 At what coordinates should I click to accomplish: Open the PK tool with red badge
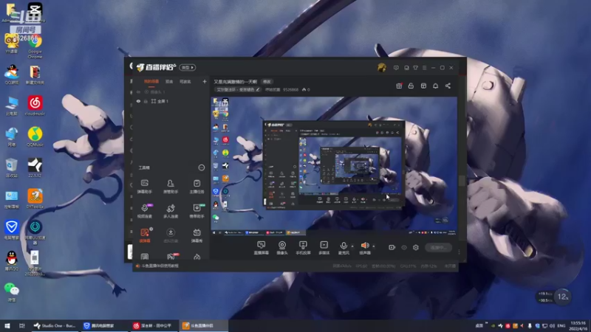(x=171, y=257)
